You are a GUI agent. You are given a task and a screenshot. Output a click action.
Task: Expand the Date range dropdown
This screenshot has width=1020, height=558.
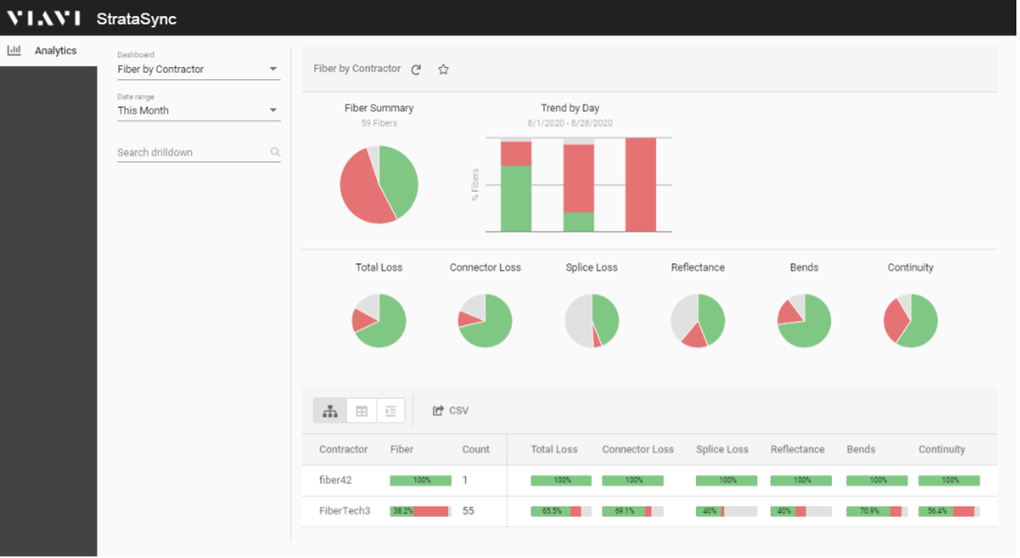click(198, 111)
